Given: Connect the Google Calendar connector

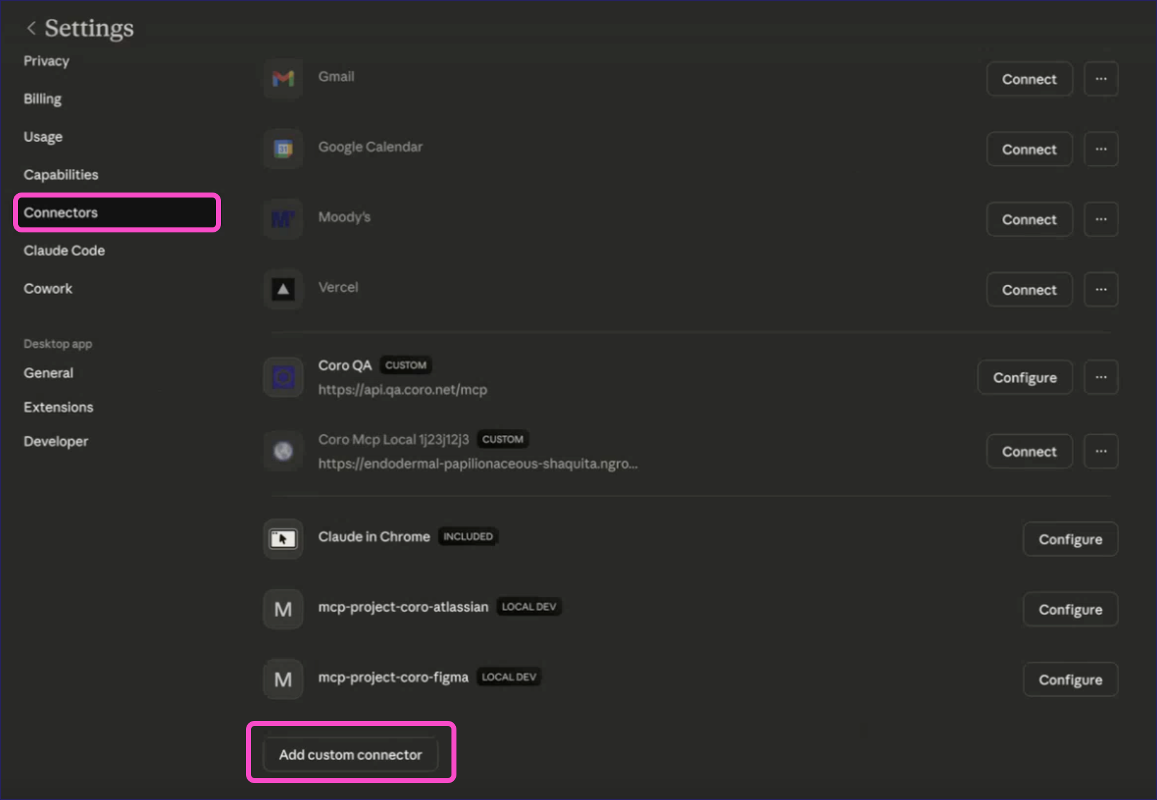Looking at the screenshot, I should click(x=1029, y=149).
